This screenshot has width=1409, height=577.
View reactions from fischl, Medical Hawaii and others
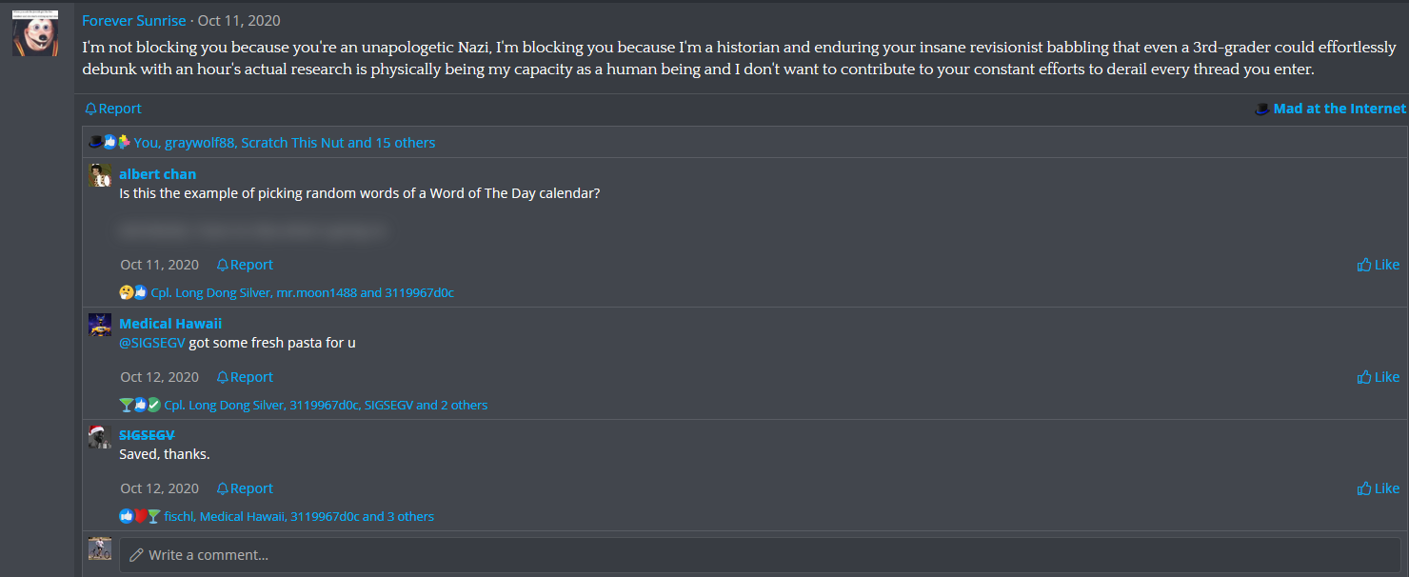pos(299,517)
